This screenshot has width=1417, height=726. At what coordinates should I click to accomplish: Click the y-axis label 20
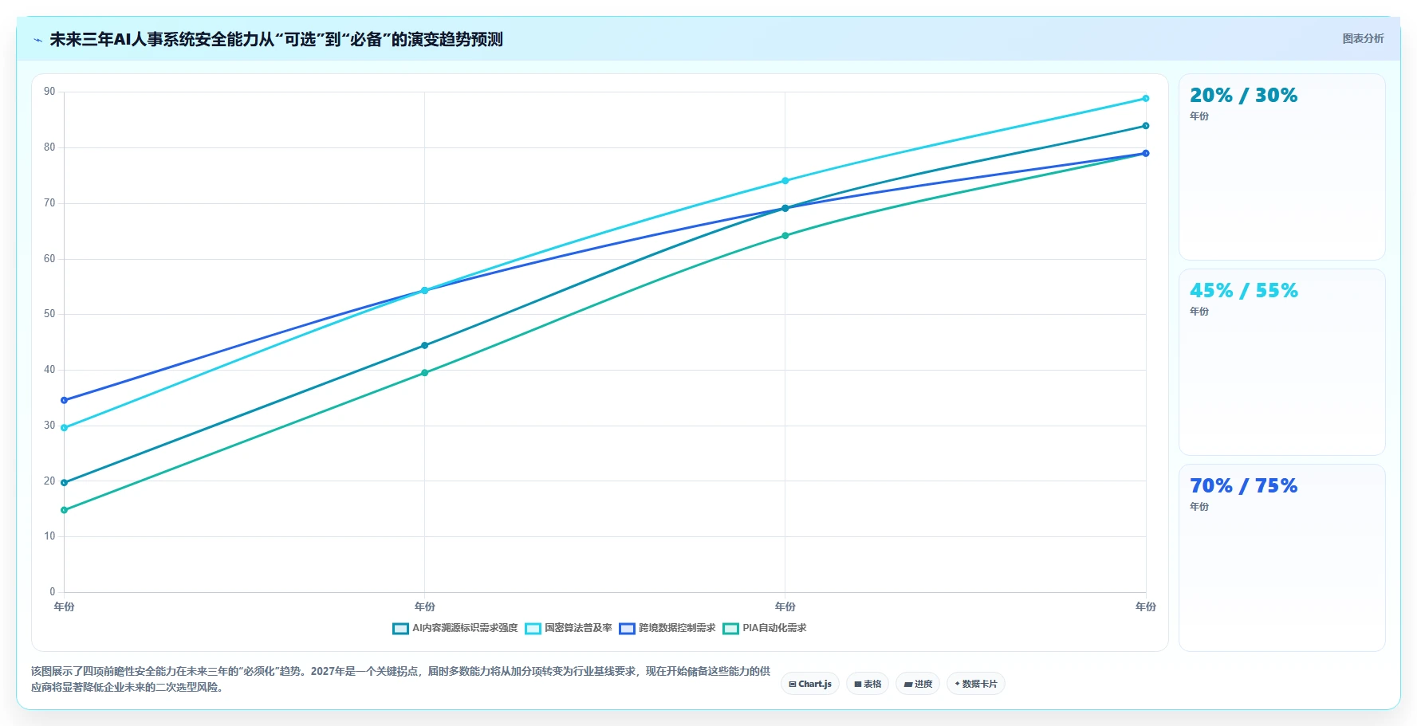(x=49, y=481)
